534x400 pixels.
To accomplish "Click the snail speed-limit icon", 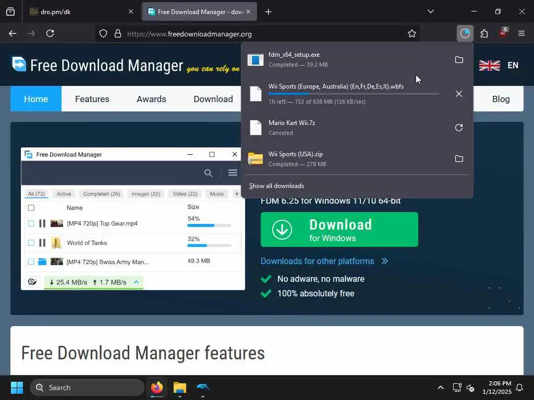I will [x=32, y=282].
